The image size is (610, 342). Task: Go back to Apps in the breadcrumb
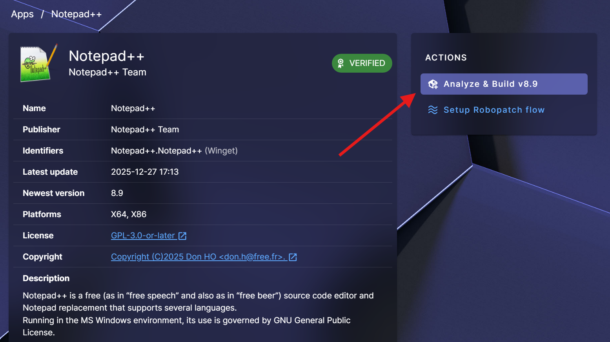[22, 14]
